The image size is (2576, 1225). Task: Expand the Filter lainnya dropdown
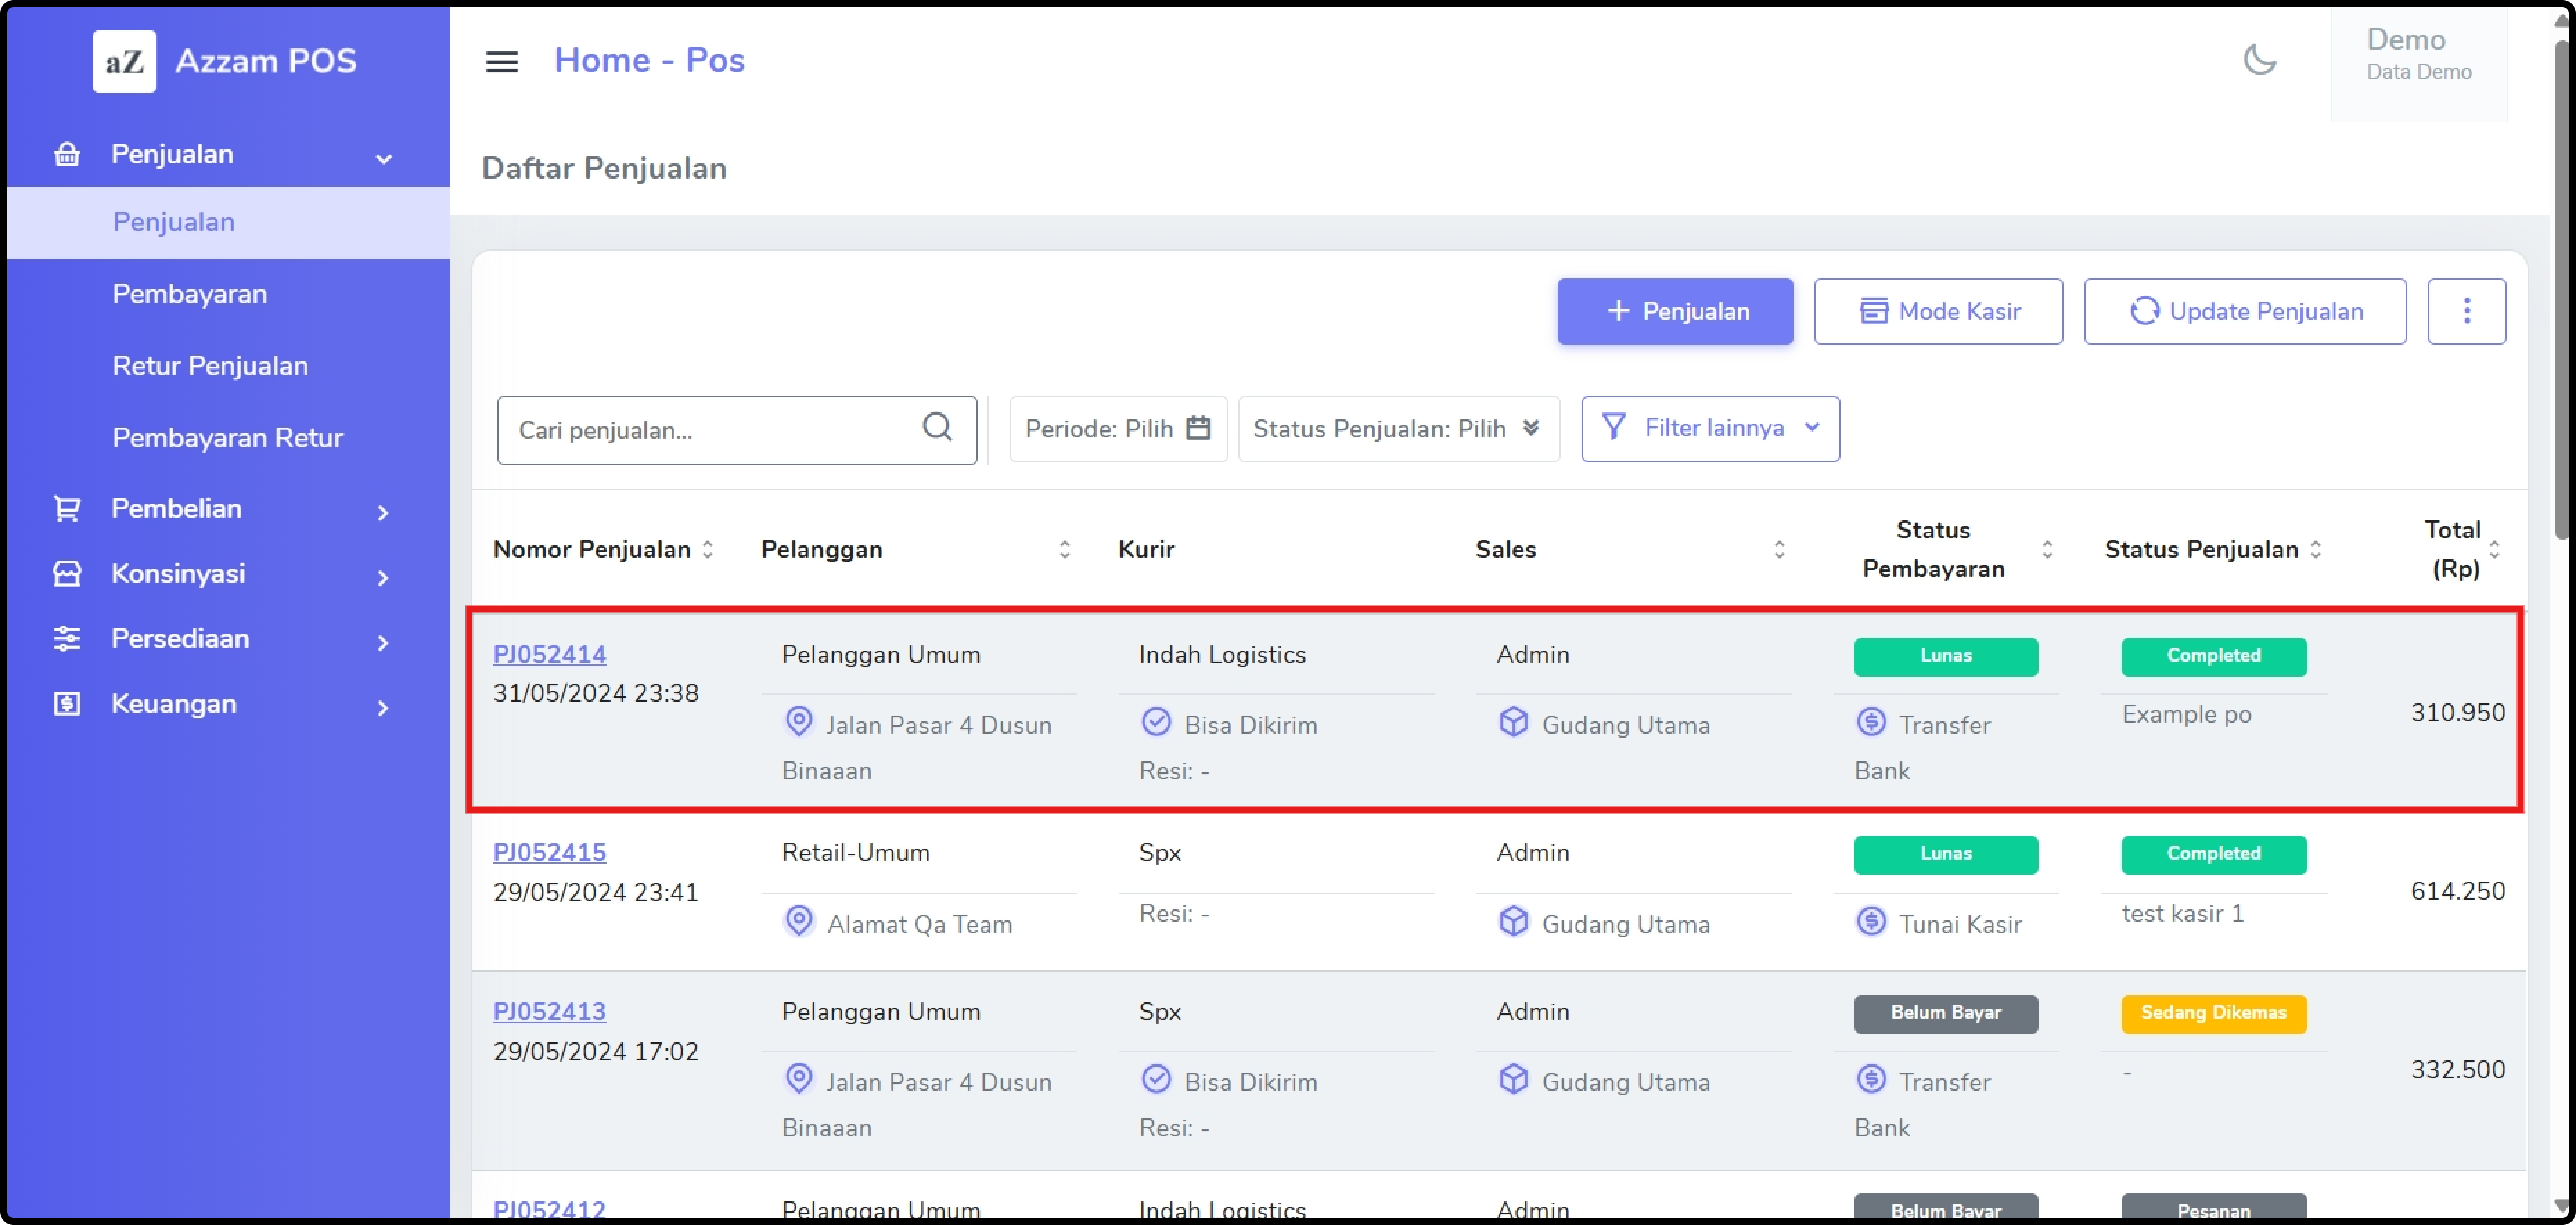(1709, 428)
